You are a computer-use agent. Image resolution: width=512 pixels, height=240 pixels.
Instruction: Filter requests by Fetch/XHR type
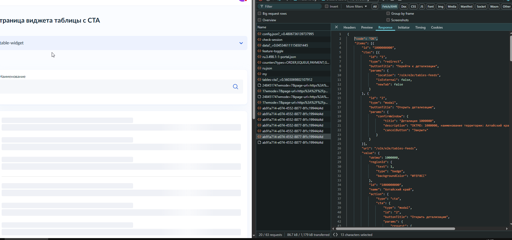click(x=389, y=7)
